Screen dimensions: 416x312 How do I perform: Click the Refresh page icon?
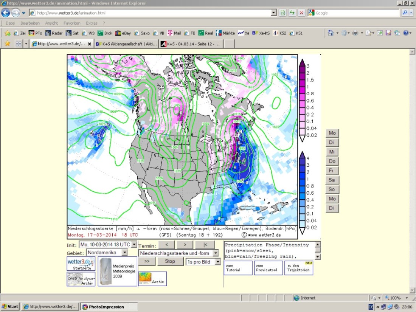pyautogui.click(x=292, y=13)
